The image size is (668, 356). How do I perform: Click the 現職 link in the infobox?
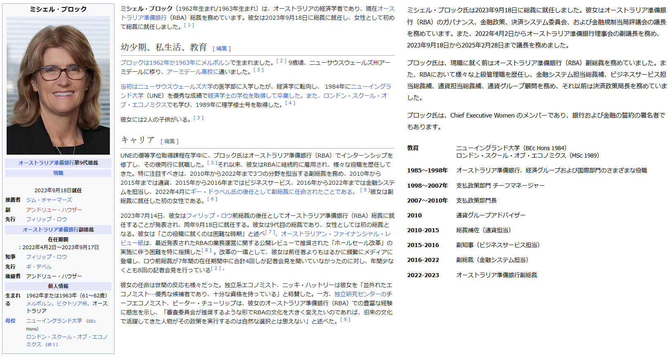coord(58,173)
